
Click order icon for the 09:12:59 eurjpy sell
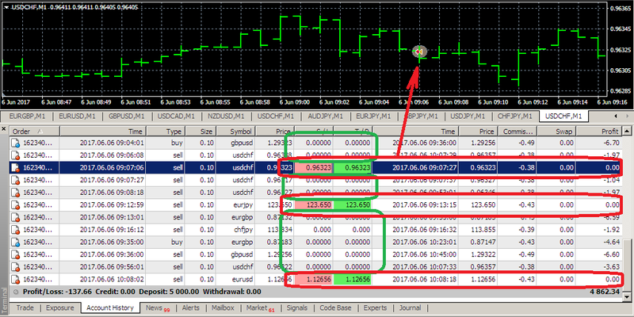(x=16, y=205)
